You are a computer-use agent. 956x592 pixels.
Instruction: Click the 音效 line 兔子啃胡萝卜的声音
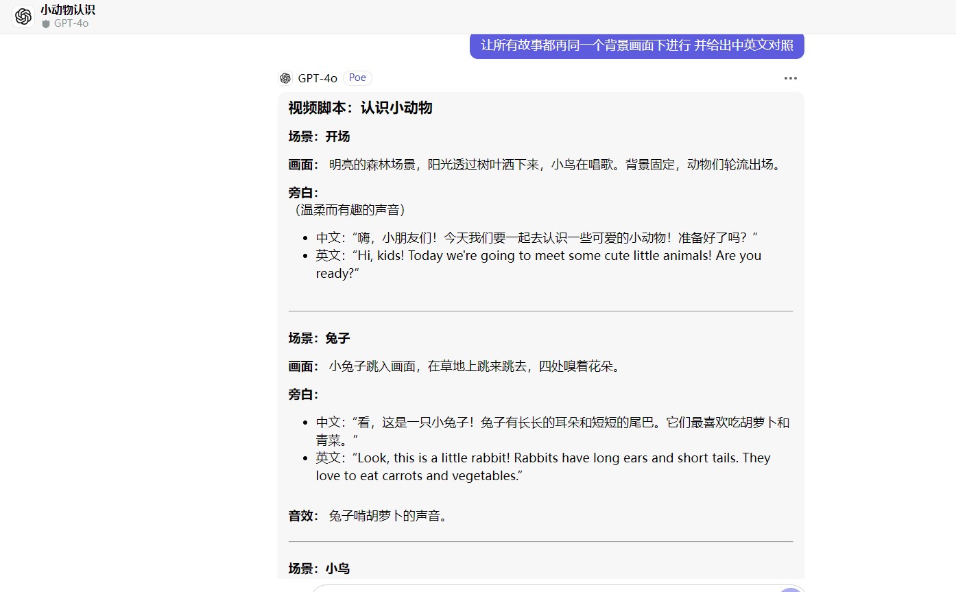pyautogui.click(x=369, y=516)
